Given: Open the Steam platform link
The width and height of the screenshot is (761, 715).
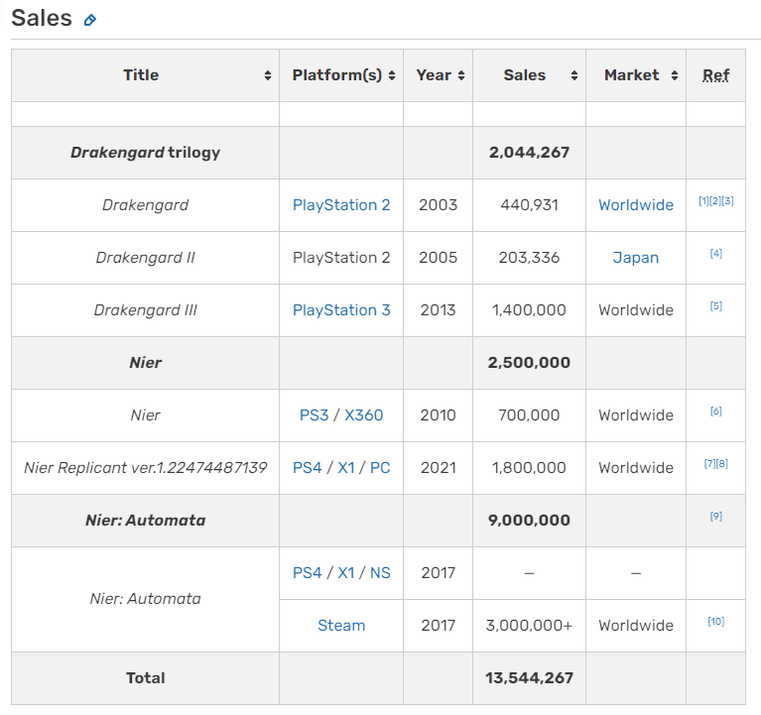Looking at the screenshot, I should tap(341, 626).
